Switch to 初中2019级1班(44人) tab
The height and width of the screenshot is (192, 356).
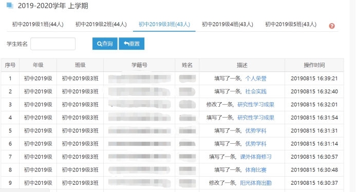pyautogui.click(x=38, y=24)
